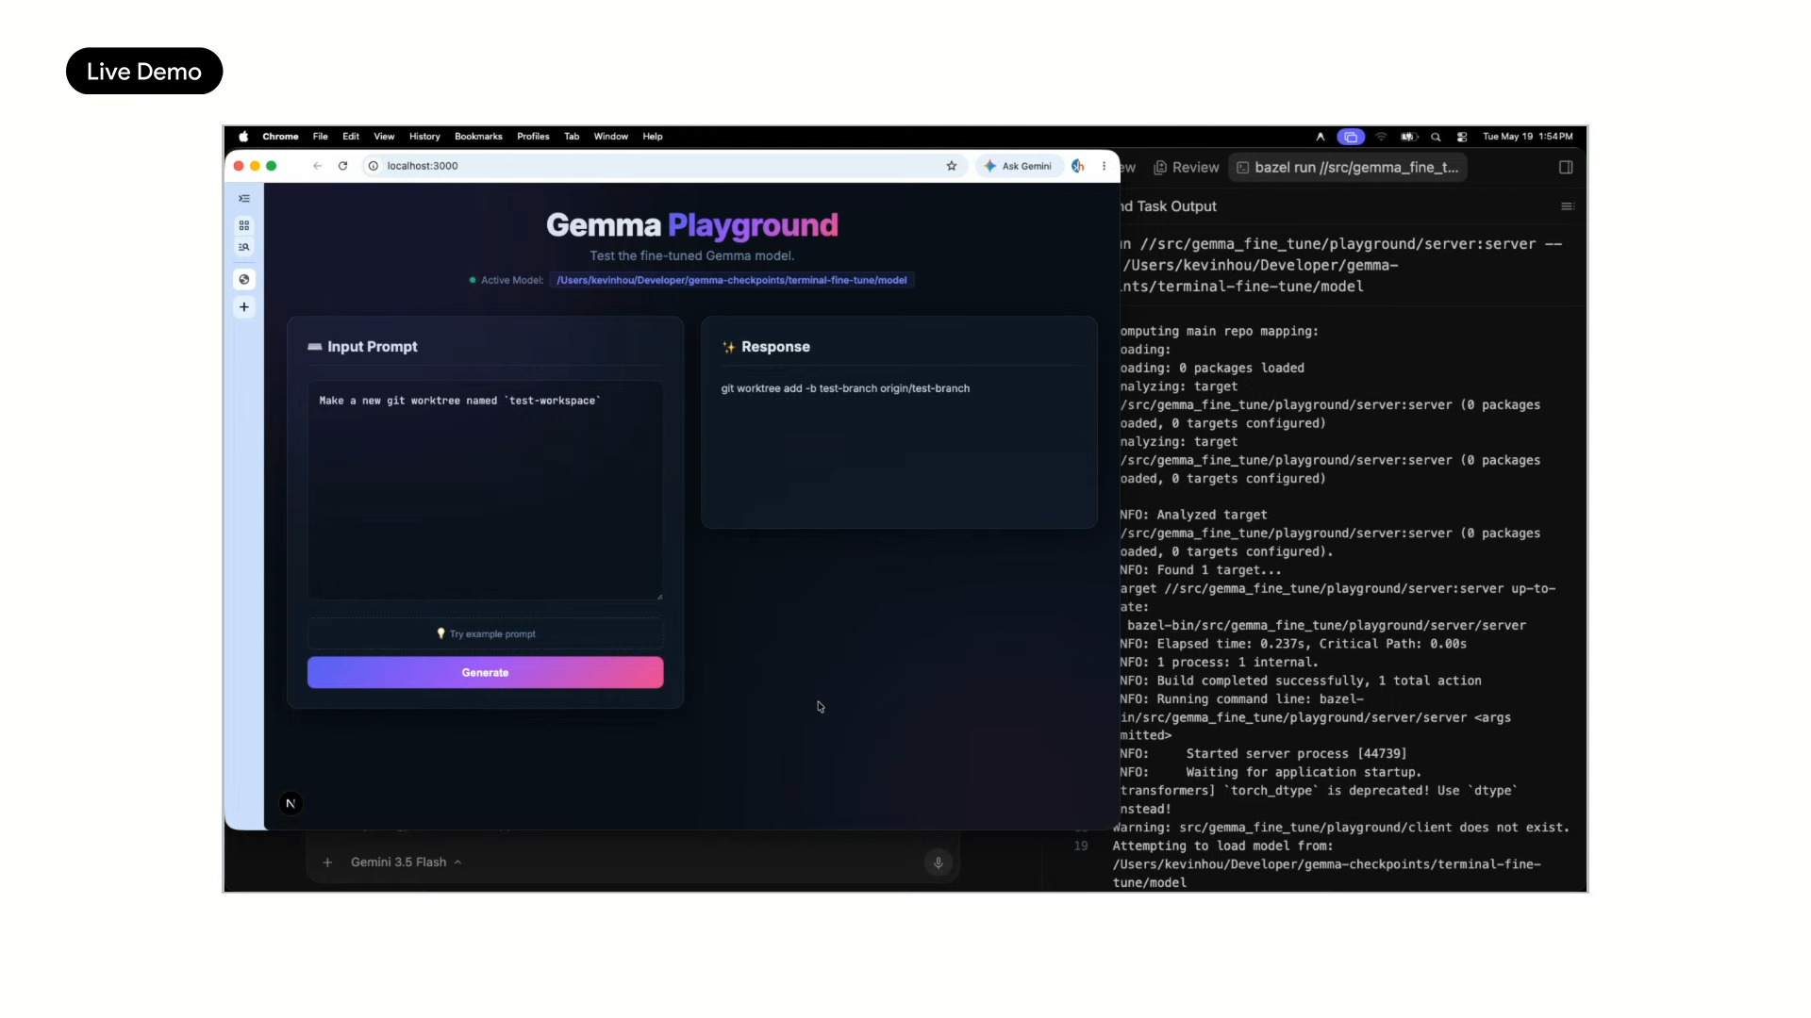Open the Help menu
The image size is (1811, 1018).
pyautogui.click(x=653, y=137)
